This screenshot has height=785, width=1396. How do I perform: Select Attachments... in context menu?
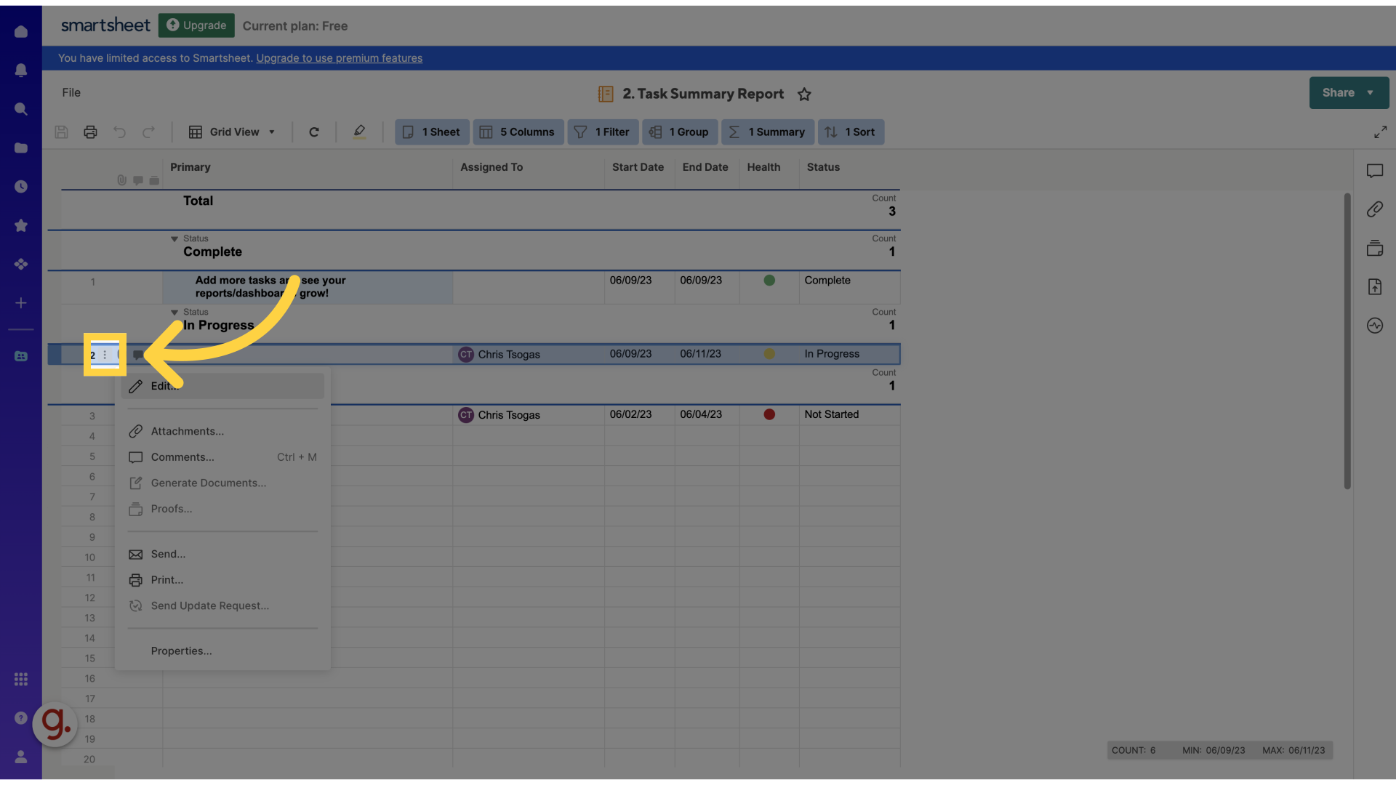(222, 431)
